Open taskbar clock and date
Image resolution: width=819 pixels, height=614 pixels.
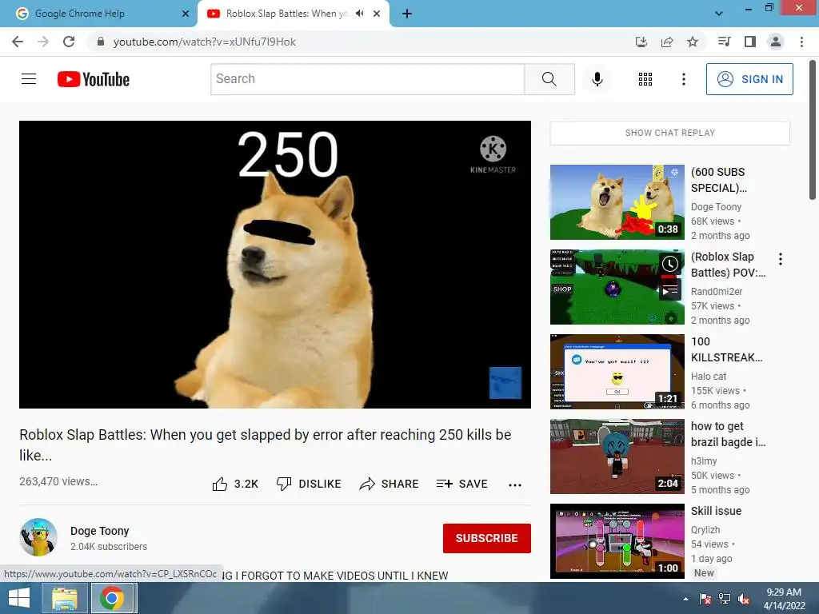784,599
